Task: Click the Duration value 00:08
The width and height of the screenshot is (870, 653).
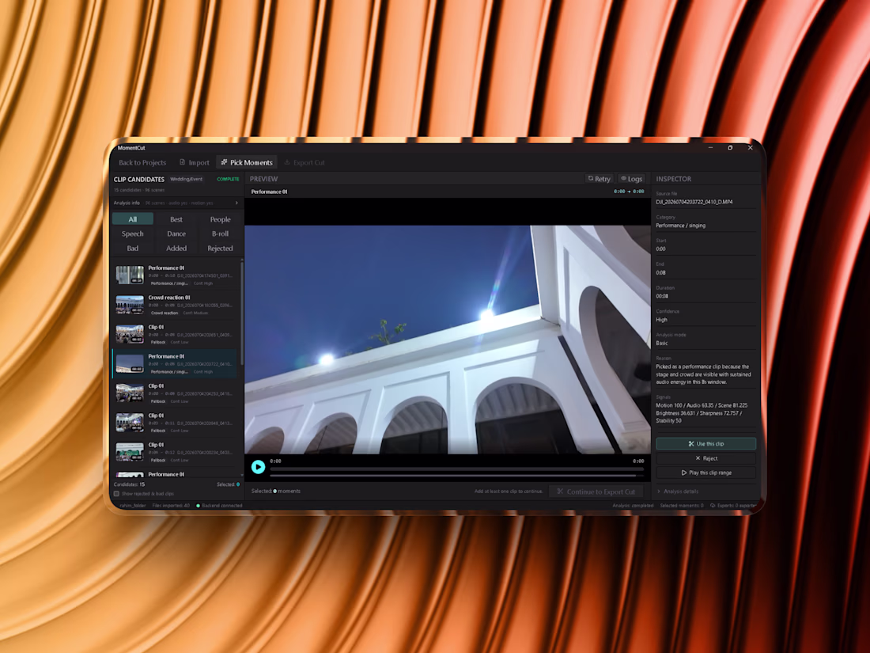Action: (662, 296)
